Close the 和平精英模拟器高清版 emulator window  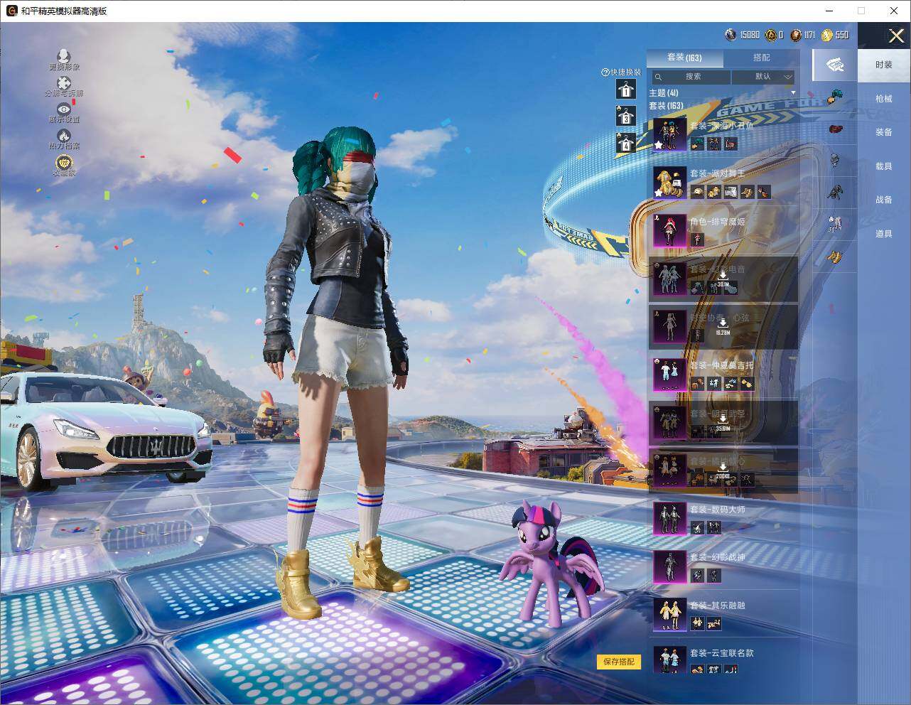[x=894, y=11]
